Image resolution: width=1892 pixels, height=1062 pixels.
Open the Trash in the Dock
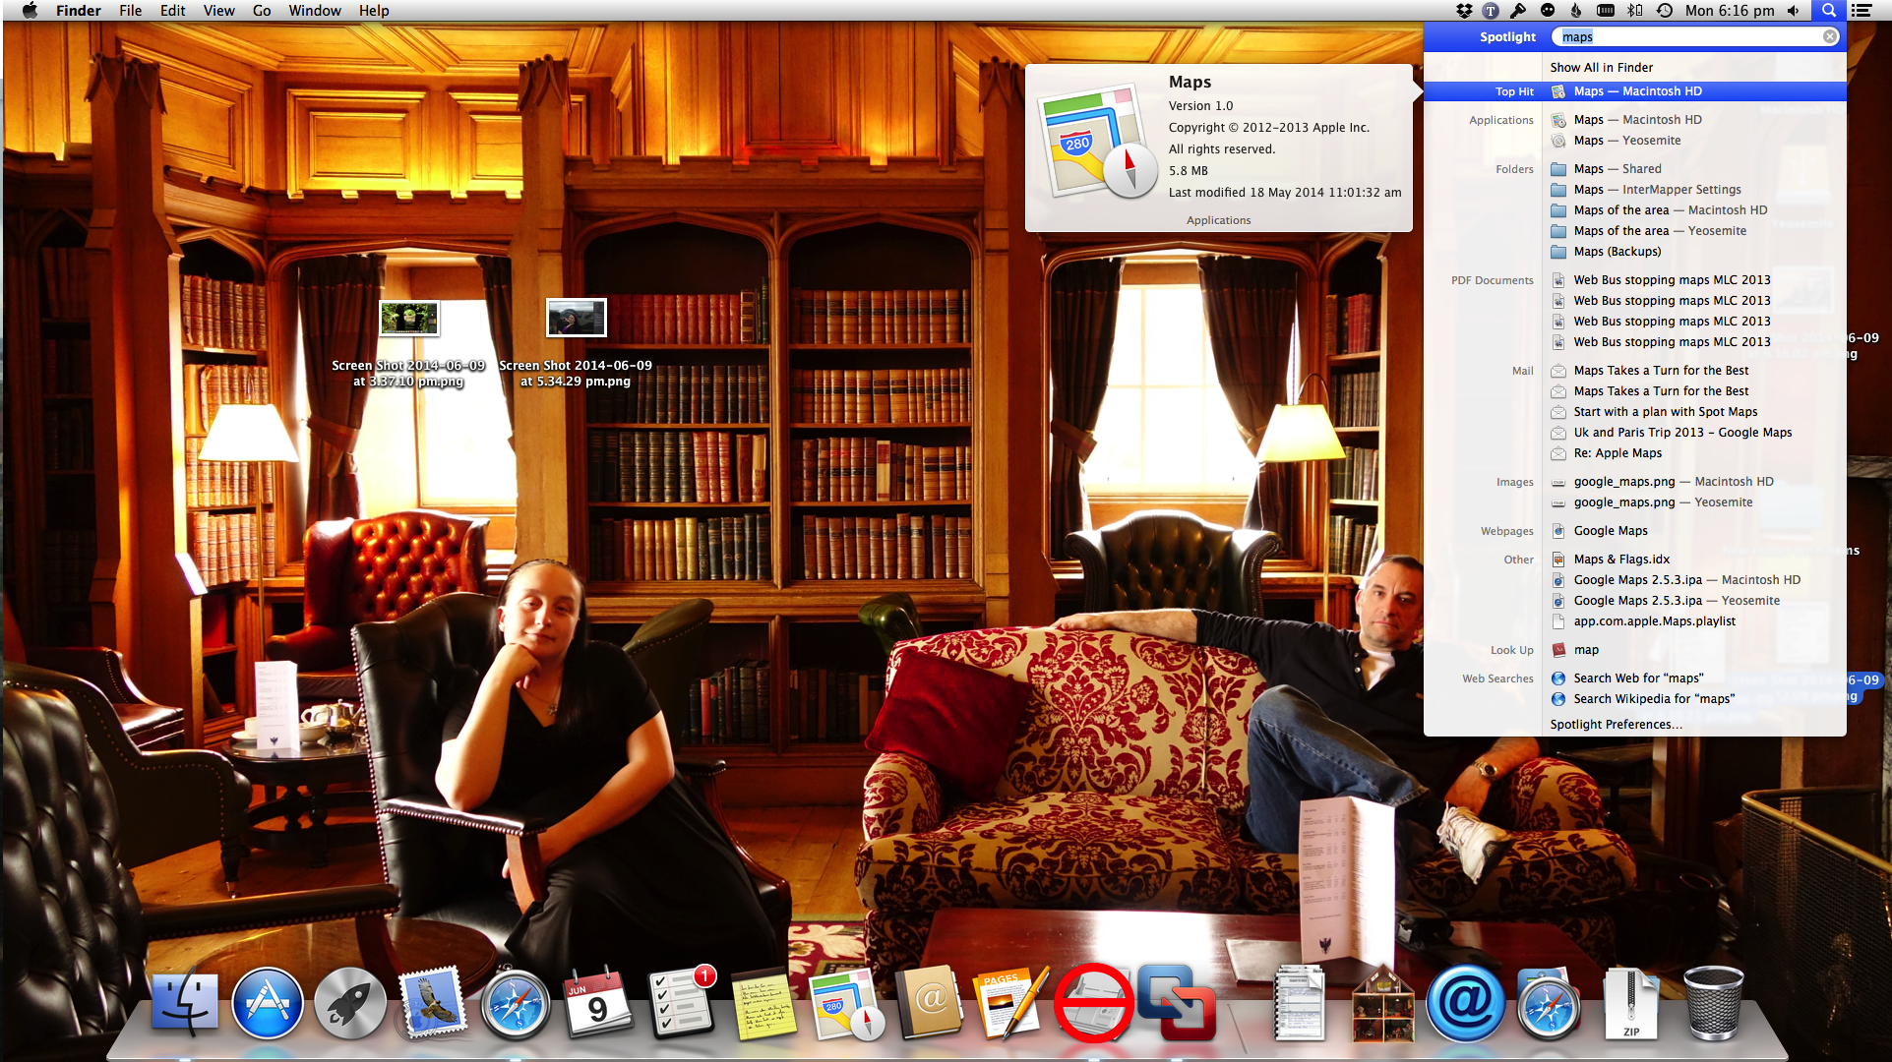coord(1713,1004)
